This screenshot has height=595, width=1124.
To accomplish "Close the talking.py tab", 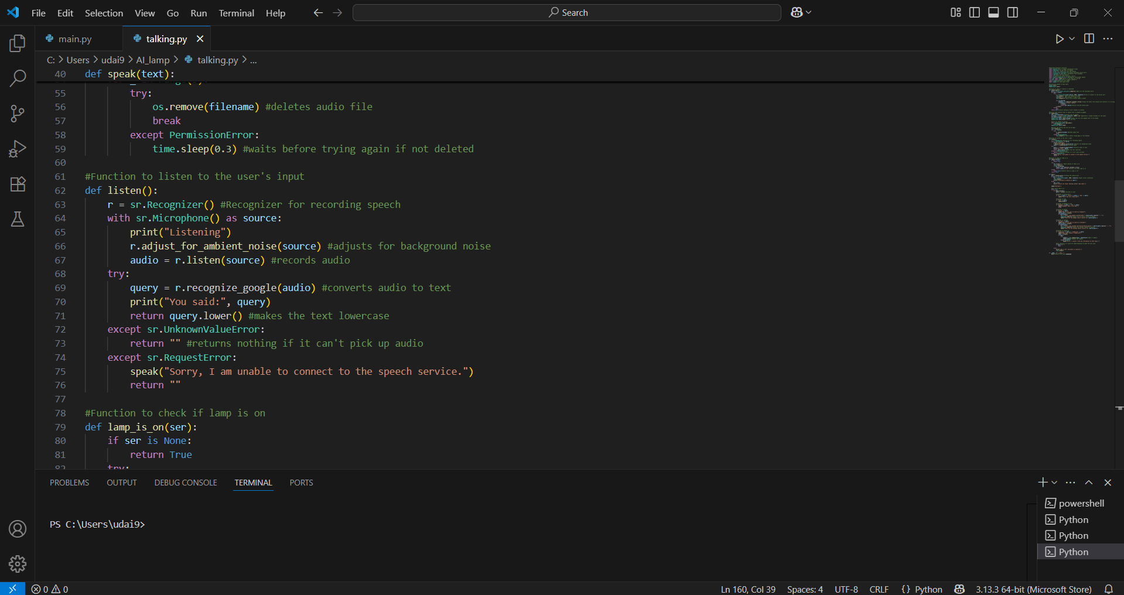I will pyautogui.click(x=200, y=39).
